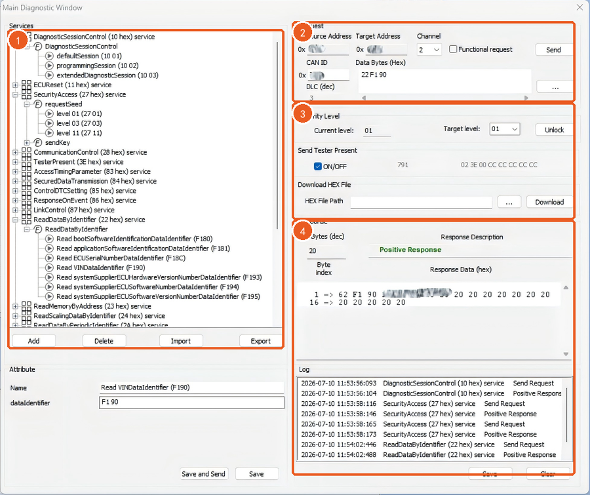
Task: Click the play icon beside level 11 (27 11)
Action: coord(49,133)
